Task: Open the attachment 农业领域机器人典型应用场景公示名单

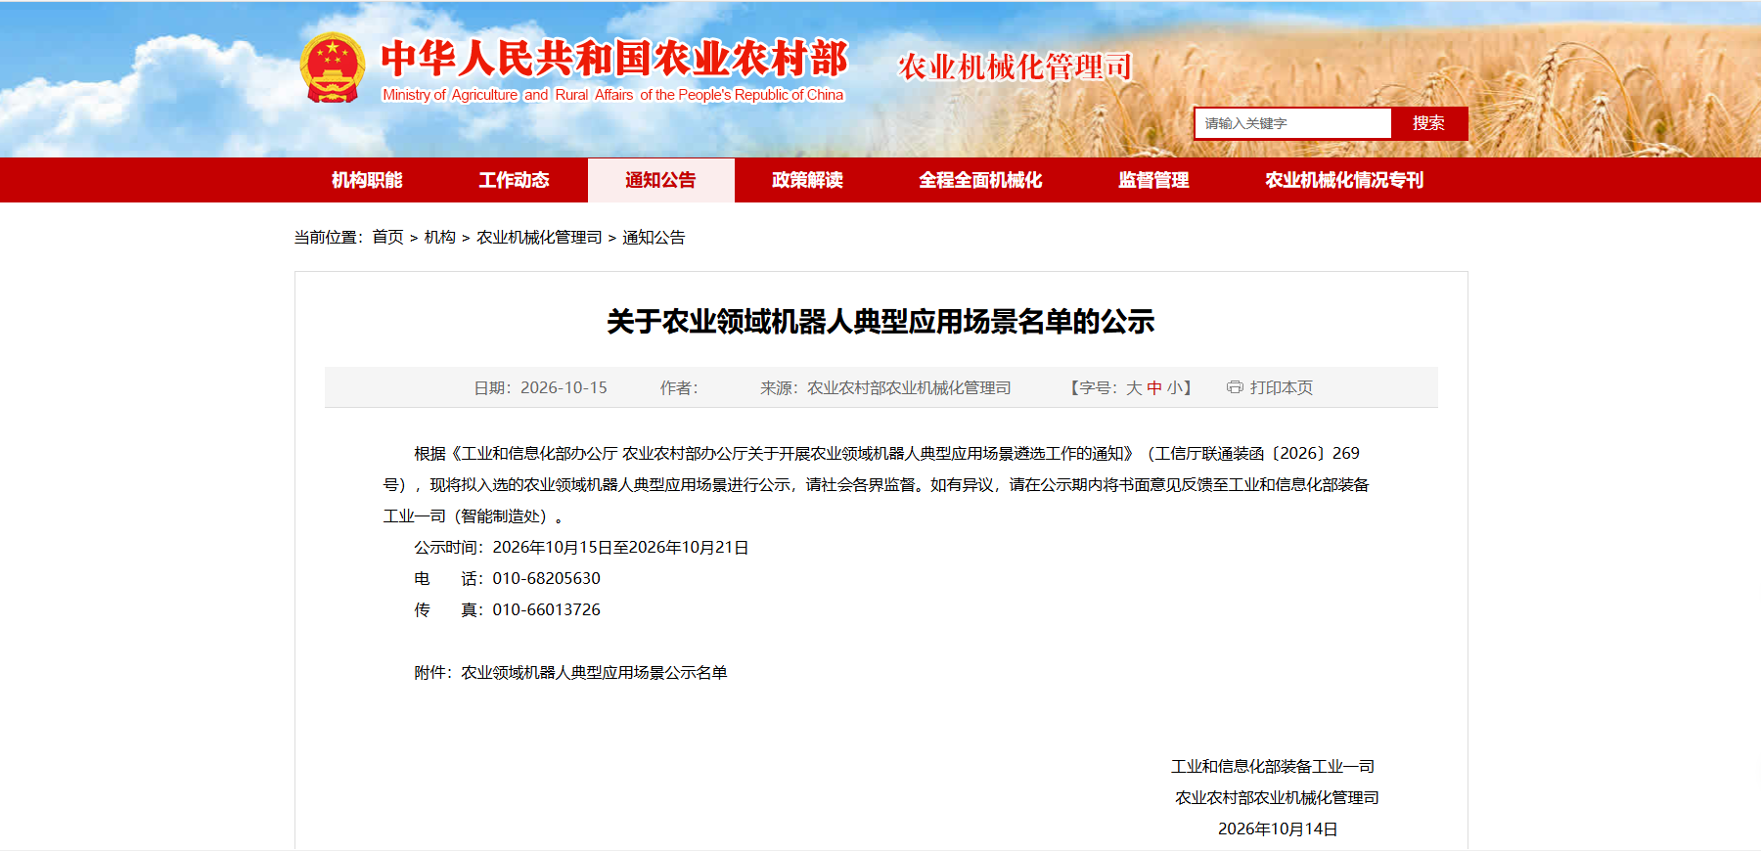Action: pos(594,673)
